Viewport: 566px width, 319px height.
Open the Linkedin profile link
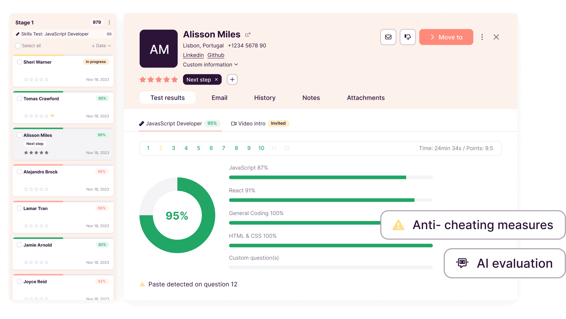click(x=193, y=55)
